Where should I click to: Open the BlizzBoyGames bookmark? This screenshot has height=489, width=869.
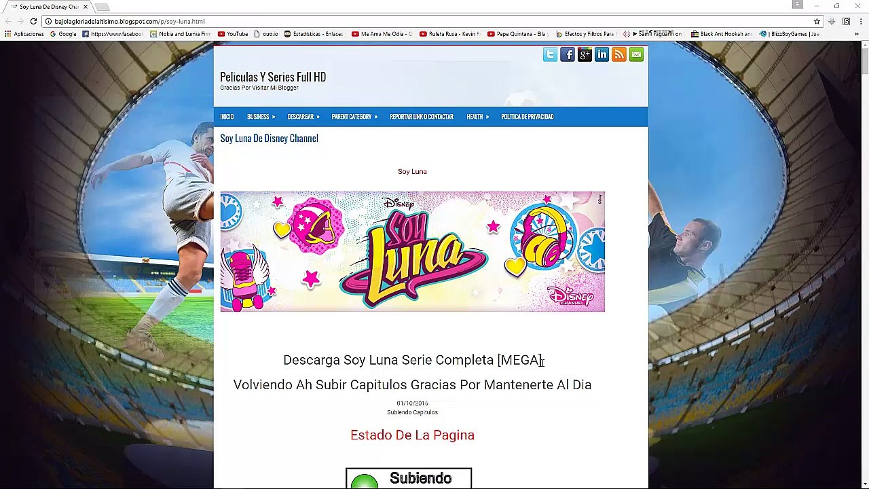click(x=790, y=34)
